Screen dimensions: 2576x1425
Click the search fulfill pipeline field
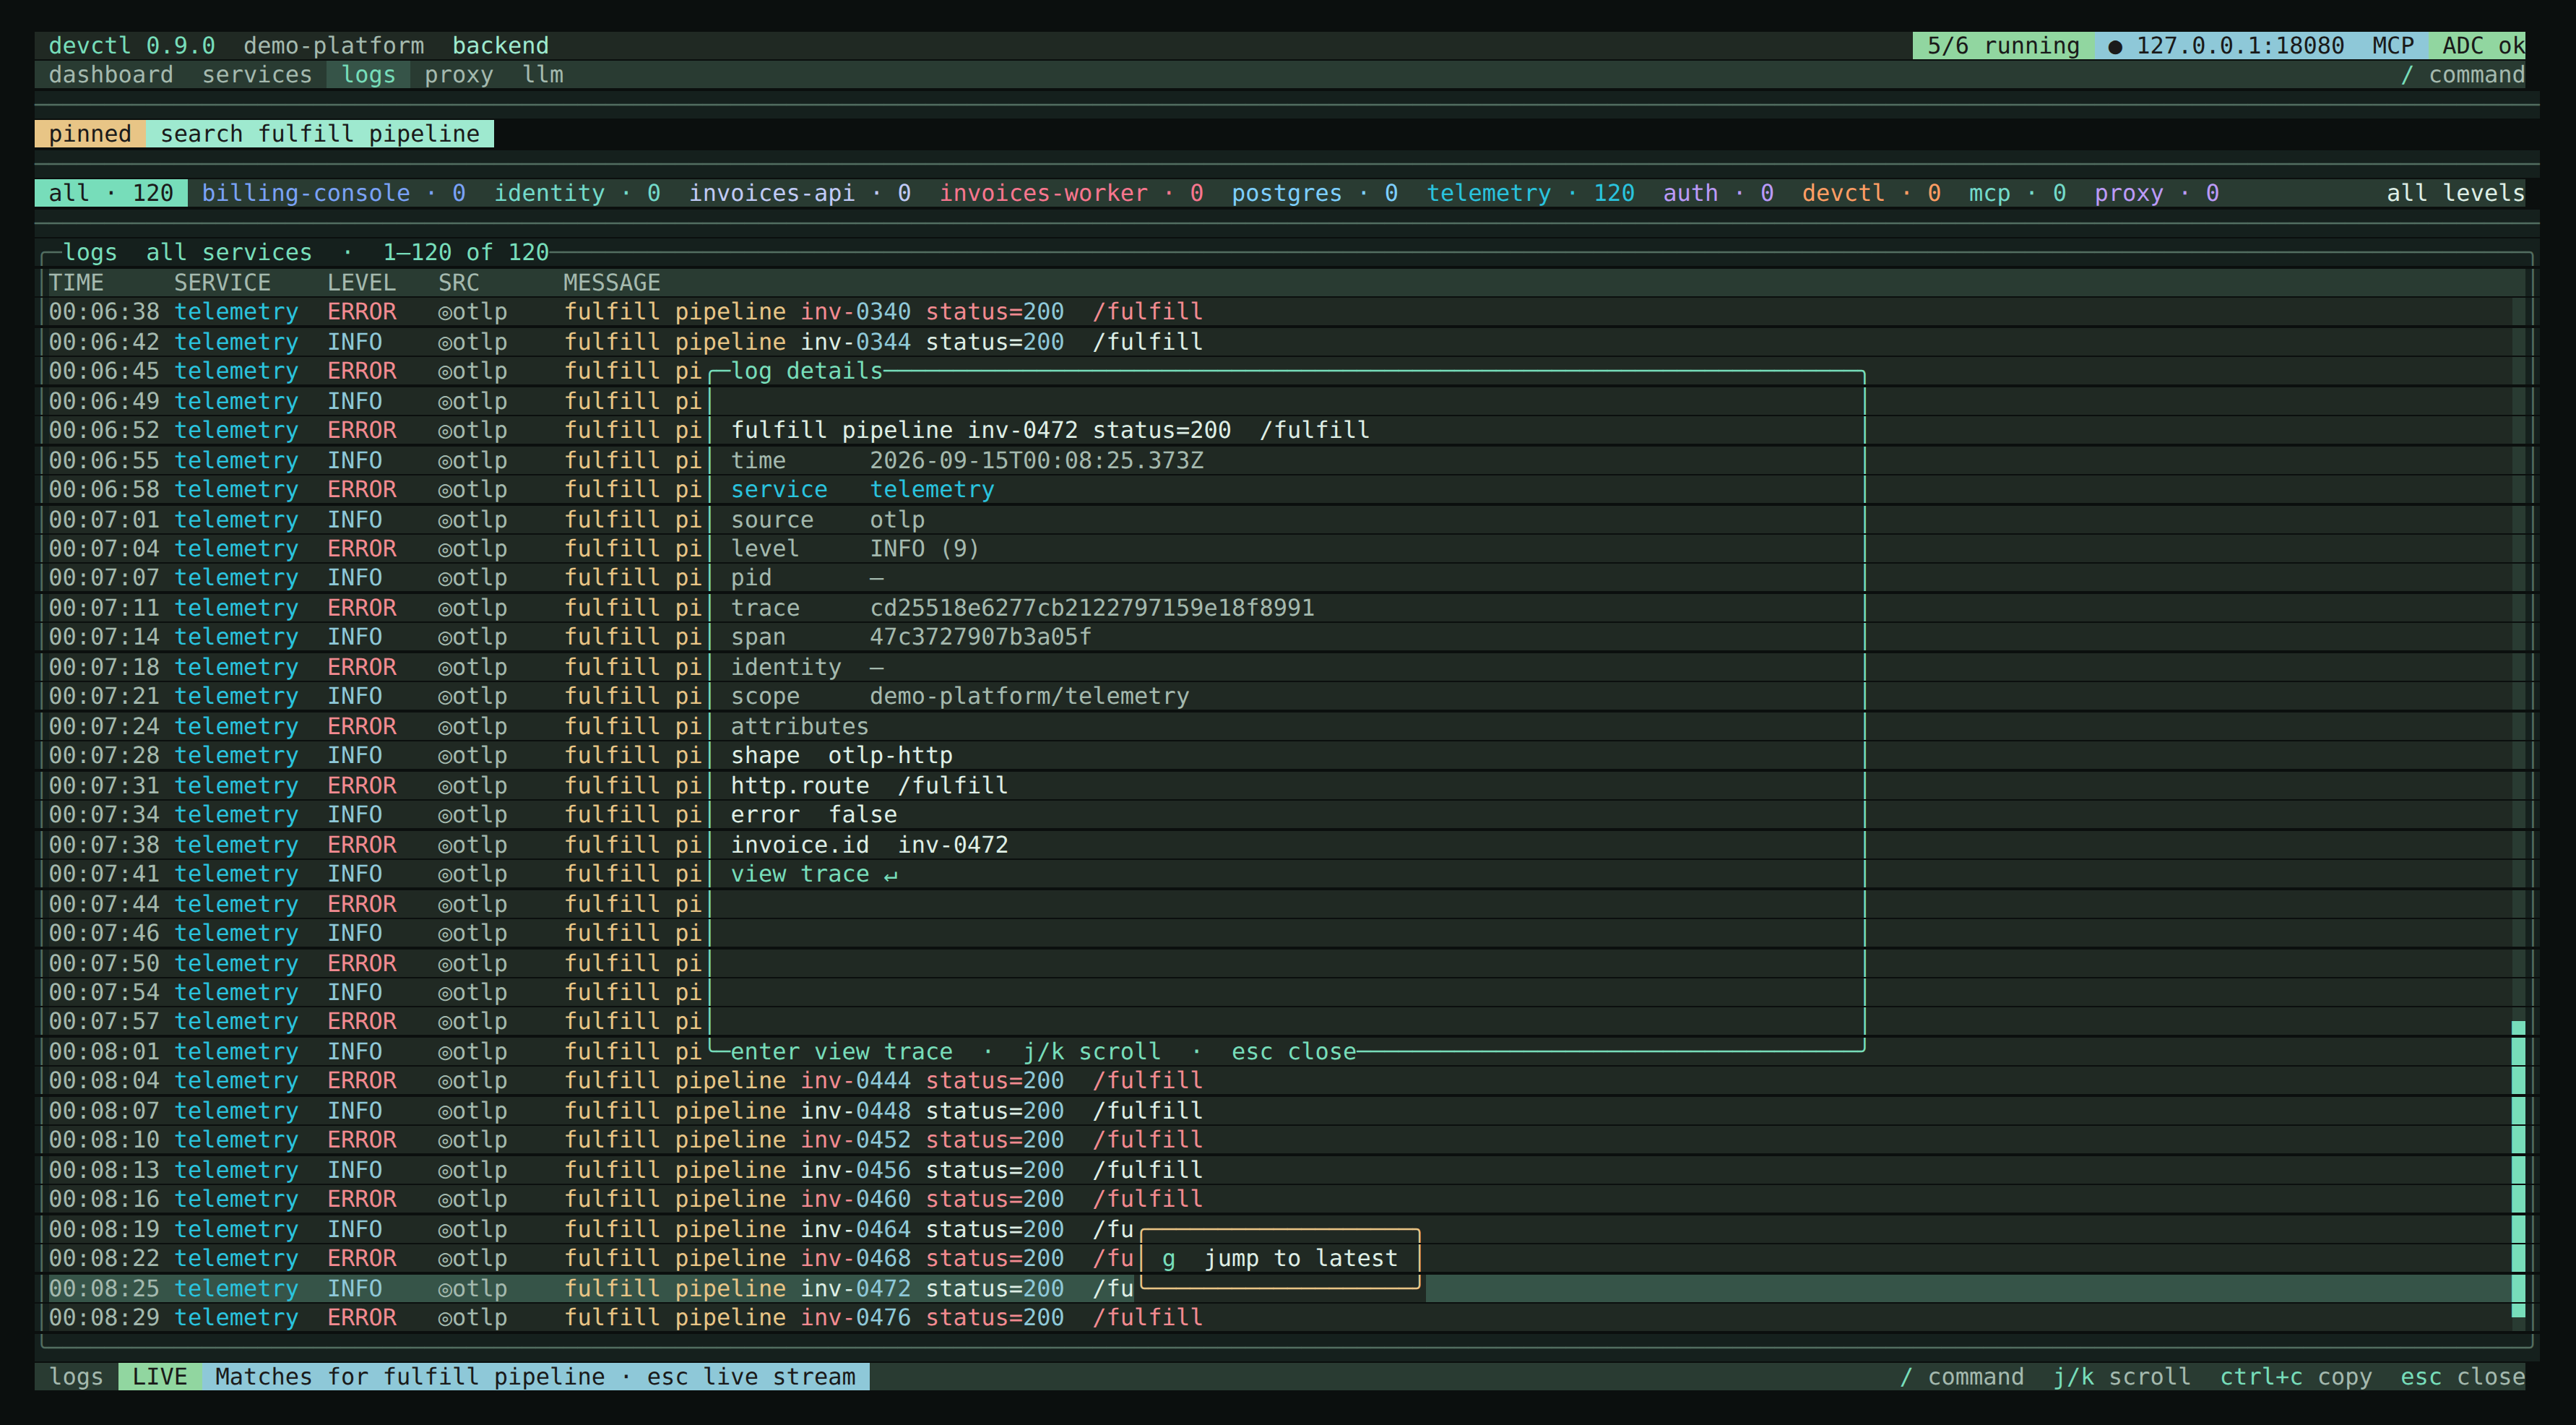click(x=320, y=134)
